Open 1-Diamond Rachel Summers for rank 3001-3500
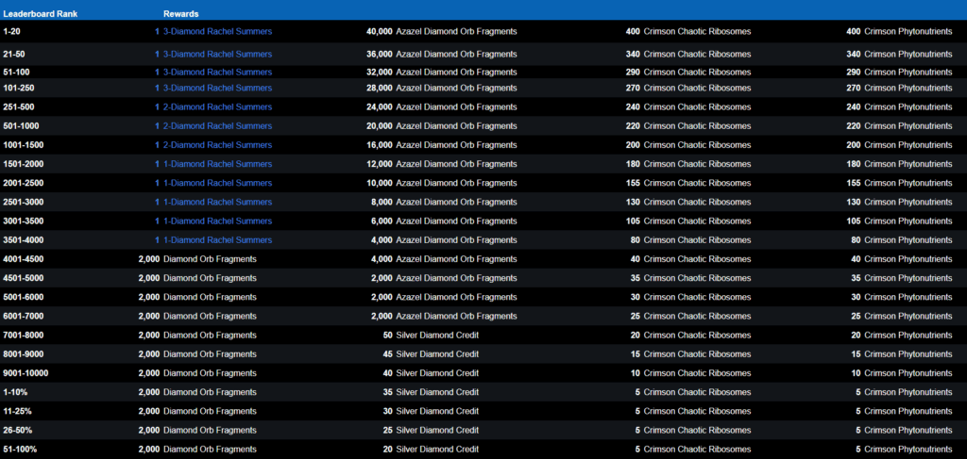Image resolution: width=967 pixels, height=459 pixels. click(x=217, y=221)
